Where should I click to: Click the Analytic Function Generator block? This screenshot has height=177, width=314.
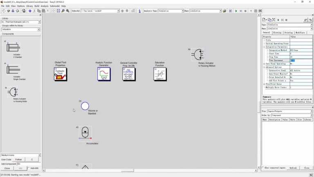click(104, 74)
